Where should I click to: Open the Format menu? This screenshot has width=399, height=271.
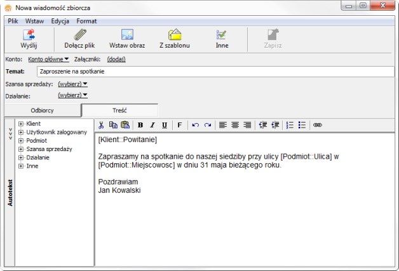click(x=86, y=21)
